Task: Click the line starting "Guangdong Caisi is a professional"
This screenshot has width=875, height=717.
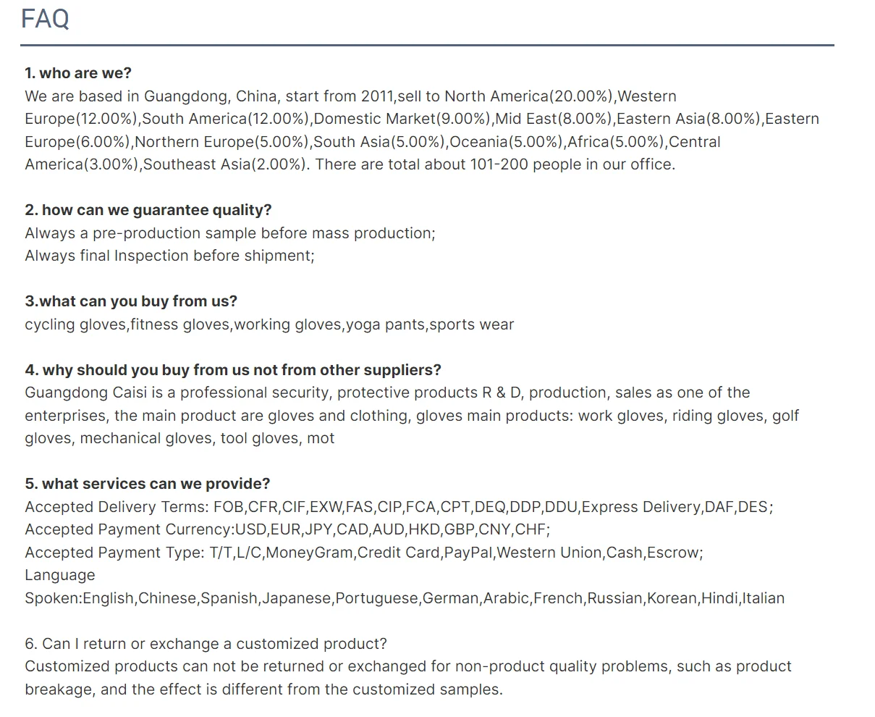Action: click(x=387, y=393)
